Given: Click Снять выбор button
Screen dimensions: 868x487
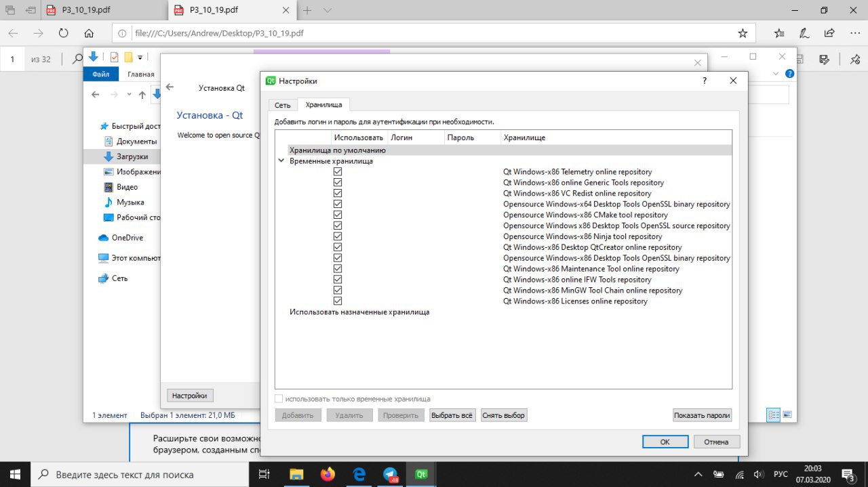Looking at the screenshot, I should [x=504, y=415].
